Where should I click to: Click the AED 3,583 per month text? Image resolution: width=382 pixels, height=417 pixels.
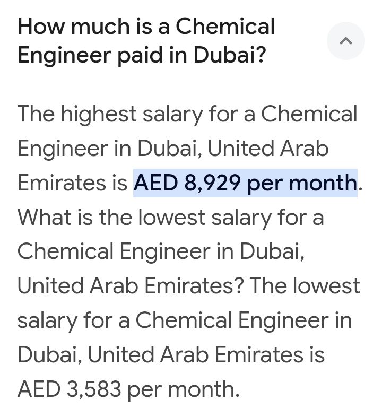[128, 389]
